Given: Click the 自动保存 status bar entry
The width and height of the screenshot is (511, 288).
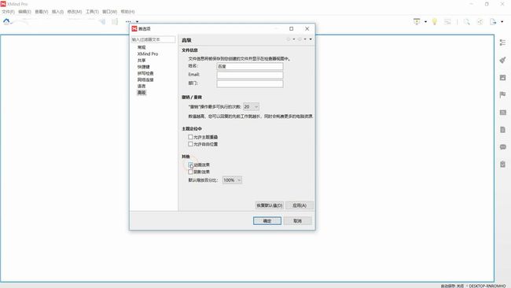Looking at the screenshot, I should coord(452,286).
